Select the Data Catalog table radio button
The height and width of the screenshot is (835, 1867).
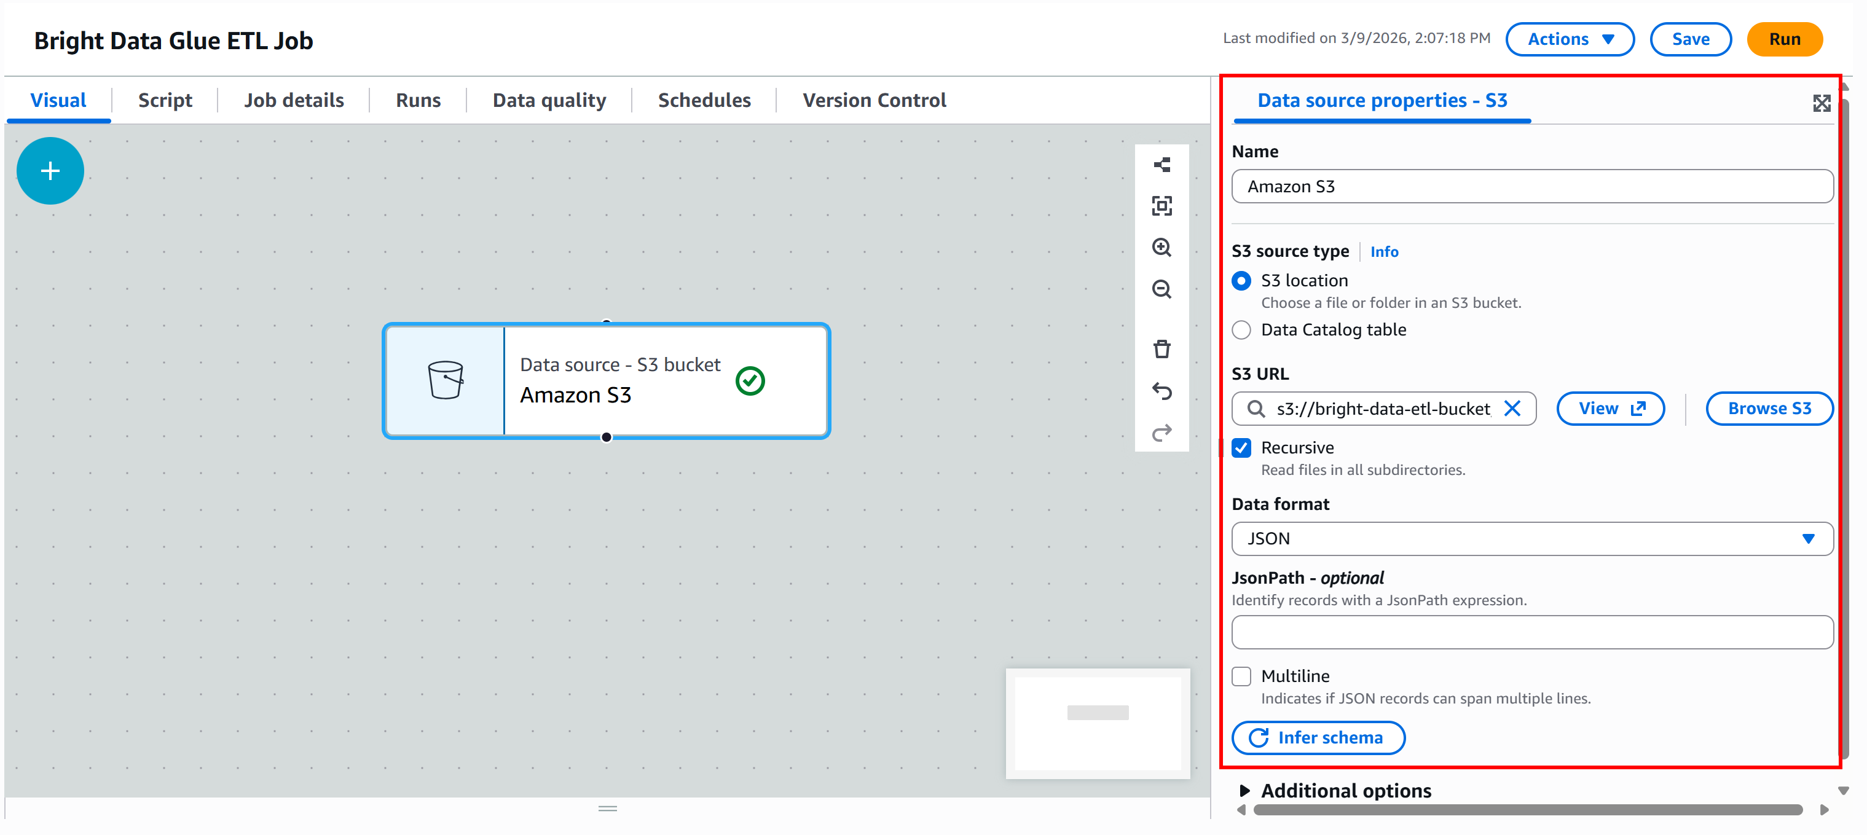(1241, 330)
